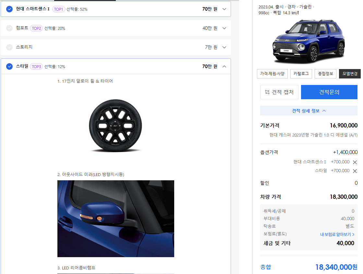The image size is (363, 274).
Task: Click the 옵션가격 +1,400,000 value
Action: (345, 152)
